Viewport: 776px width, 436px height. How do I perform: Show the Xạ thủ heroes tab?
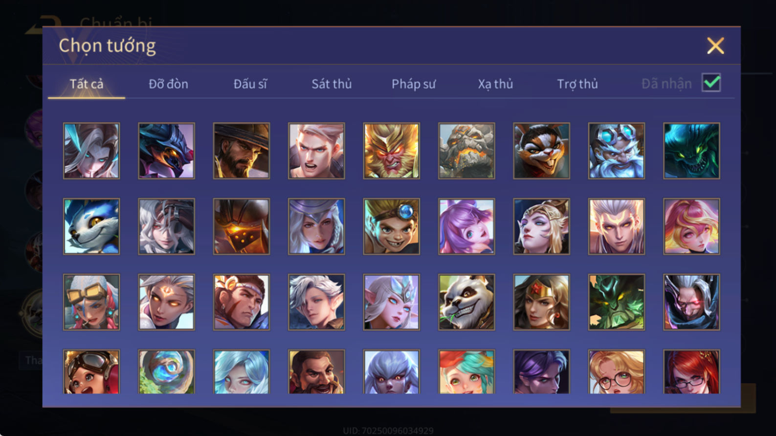[x=495, y=84]
